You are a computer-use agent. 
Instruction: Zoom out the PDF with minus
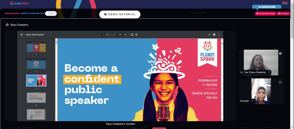(x=114, y=35)
